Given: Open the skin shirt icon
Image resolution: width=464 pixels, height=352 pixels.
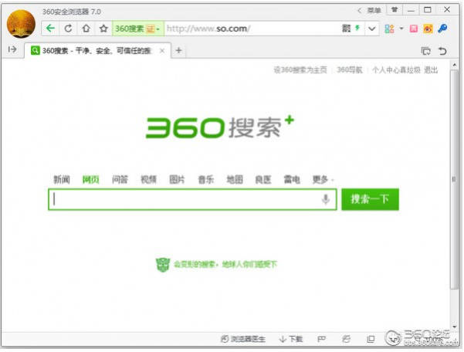Looking at the screenshot, I should point(395,10).
